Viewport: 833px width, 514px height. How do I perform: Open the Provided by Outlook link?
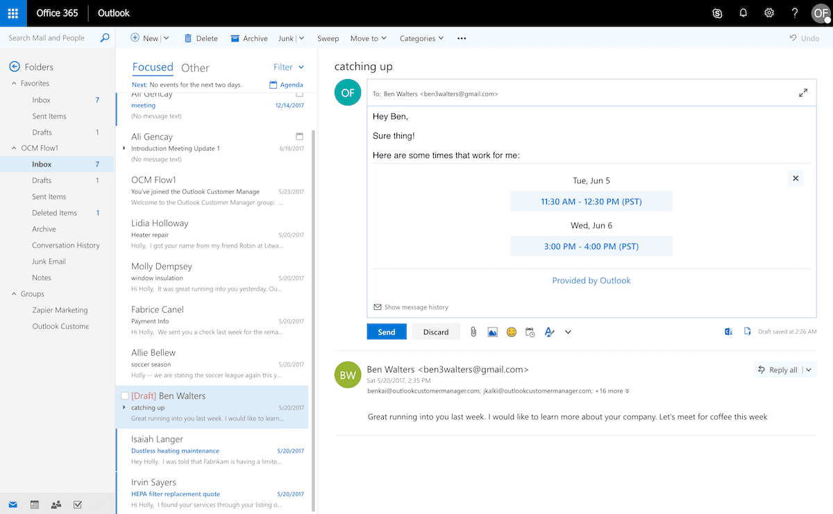point(591,280)
